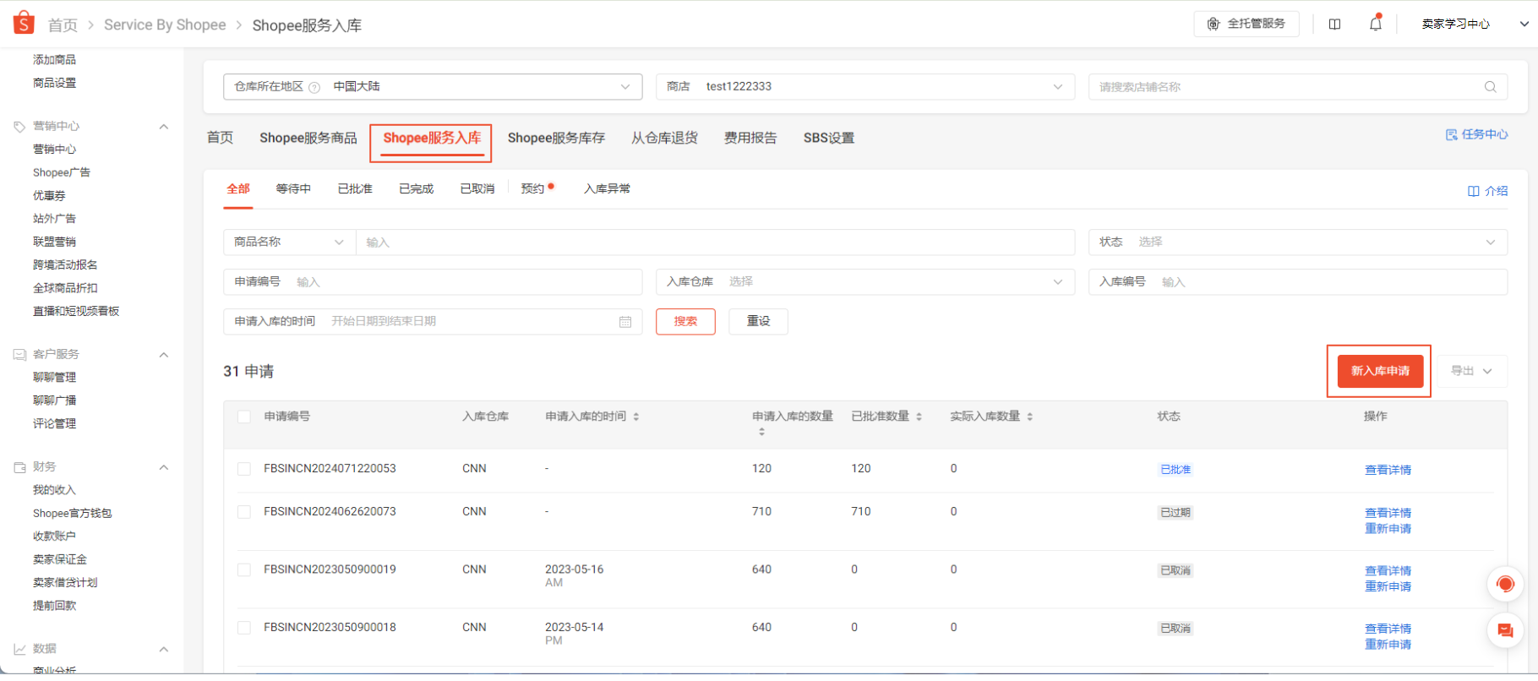This screenshot has width=1538, height=681.
Task: Expand the 卖家学习中心 header chevron
Action: (x=1524, y=24)
